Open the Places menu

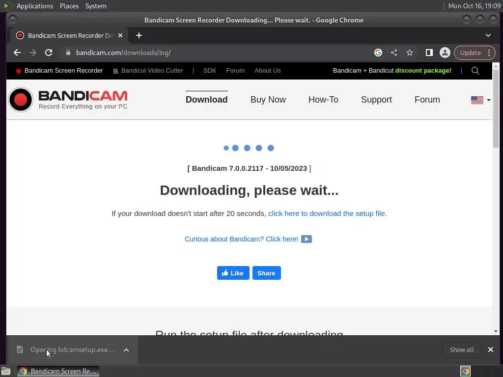tap(69, 6)
